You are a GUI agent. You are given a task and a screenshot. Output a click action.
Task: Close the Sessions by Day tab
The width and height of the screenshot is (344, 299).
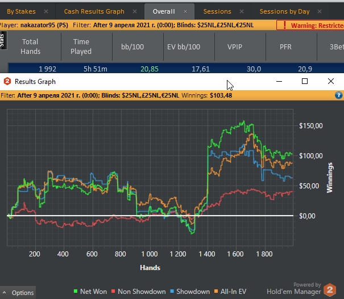click(320, 11)
